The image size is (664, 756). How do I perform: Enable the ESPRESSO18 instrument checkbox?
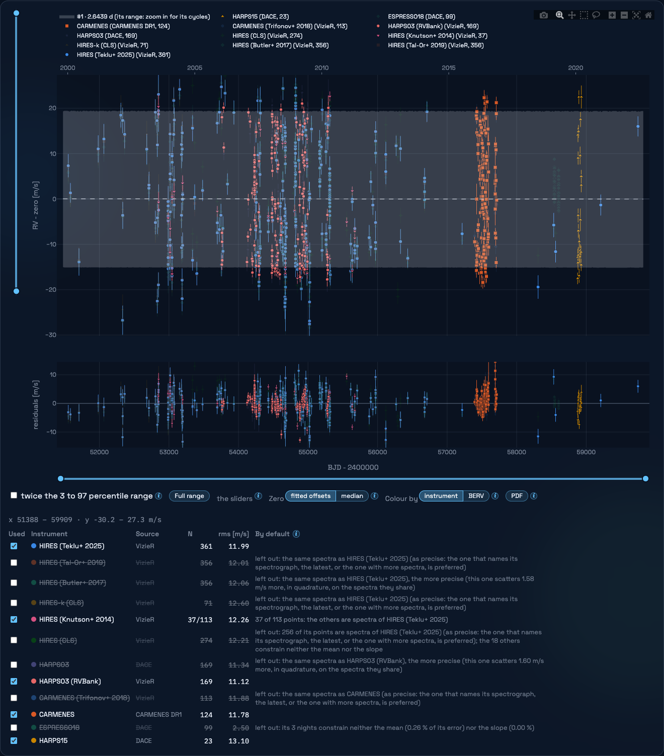(14, 728)
